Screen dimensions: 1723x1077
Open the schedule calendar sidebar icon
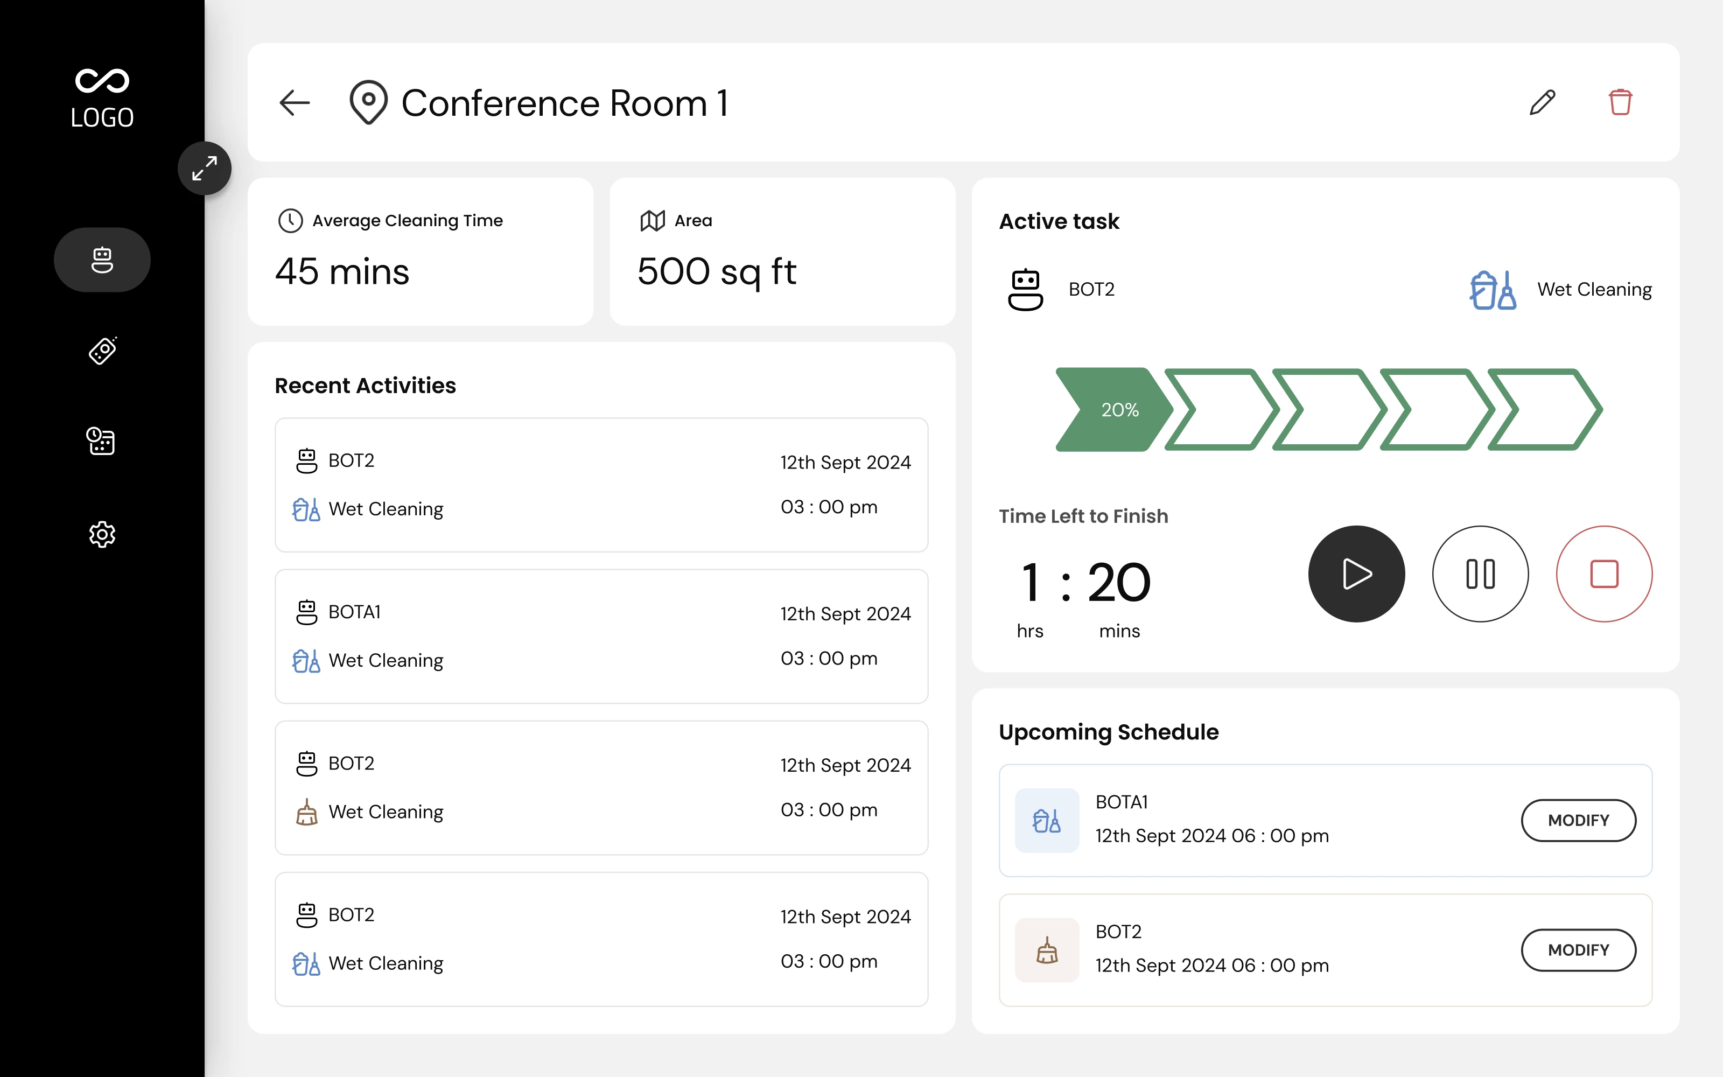tap(101, 441)
